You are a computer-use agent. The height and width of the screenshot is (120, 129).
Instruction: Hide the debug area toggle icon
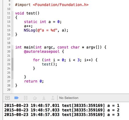pos(7,98)
